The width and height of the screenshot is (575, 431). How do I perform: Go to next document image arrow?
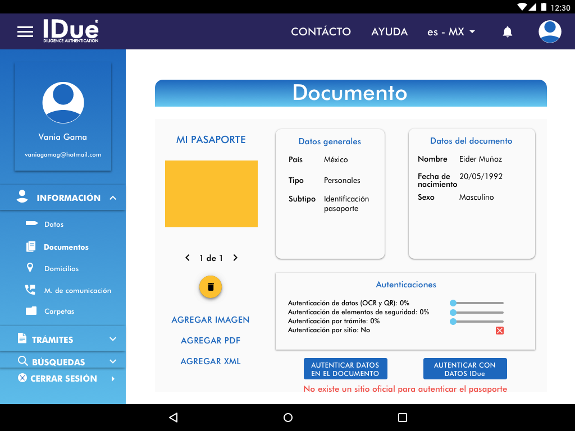235,258
